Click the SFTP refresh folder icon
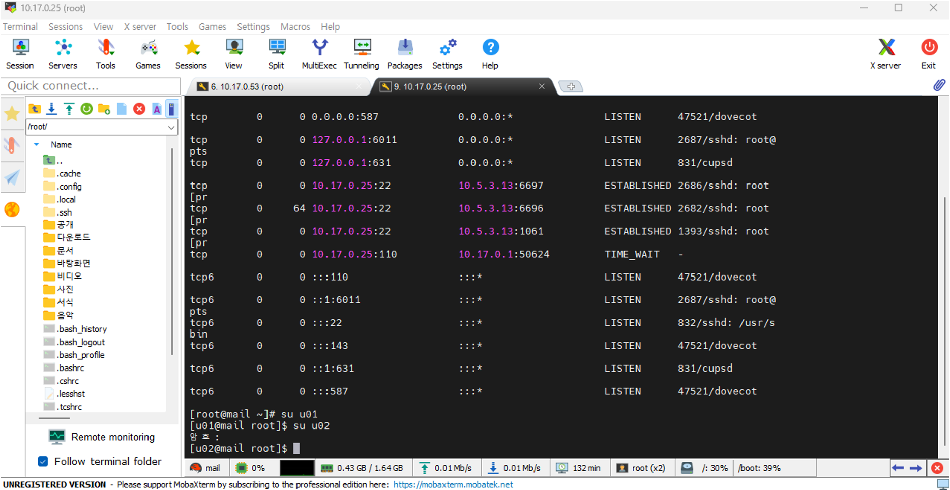 click(86, 109)
